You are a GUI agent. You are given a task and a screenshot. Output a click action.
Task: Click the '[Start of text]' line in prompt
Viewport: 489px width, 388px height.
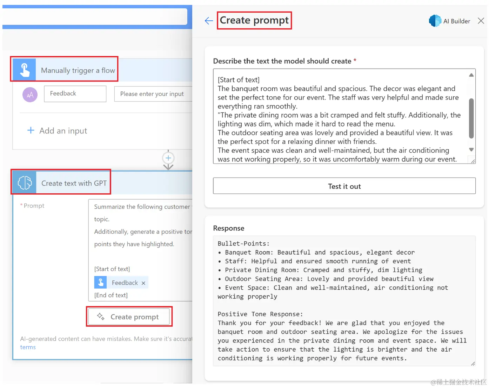pyautogui.click(x=112, y=269)
